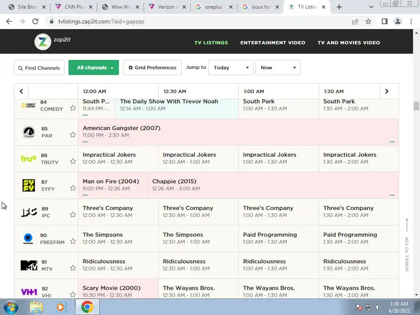Switch to the CNN Plus tab
Viewport: 420px width, 315px height.
click(x=74, y=7)
